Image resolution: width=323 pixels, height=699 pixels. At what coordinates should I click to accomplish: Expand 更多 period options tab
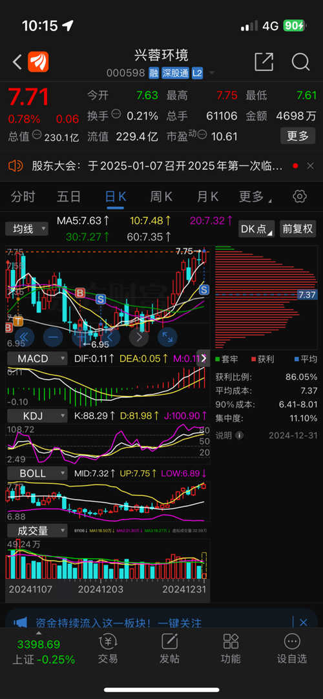(255, 196)
